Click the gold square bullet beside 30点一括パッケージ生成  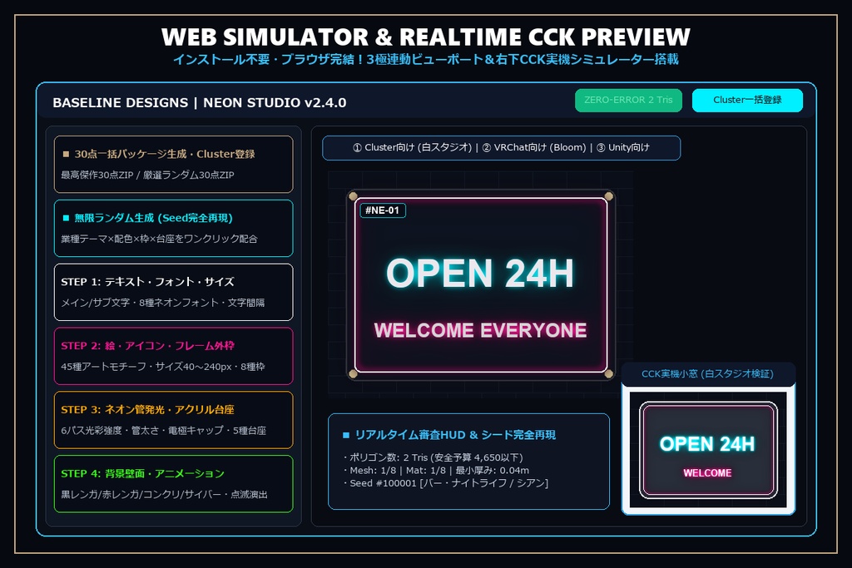tap(66, 154)
